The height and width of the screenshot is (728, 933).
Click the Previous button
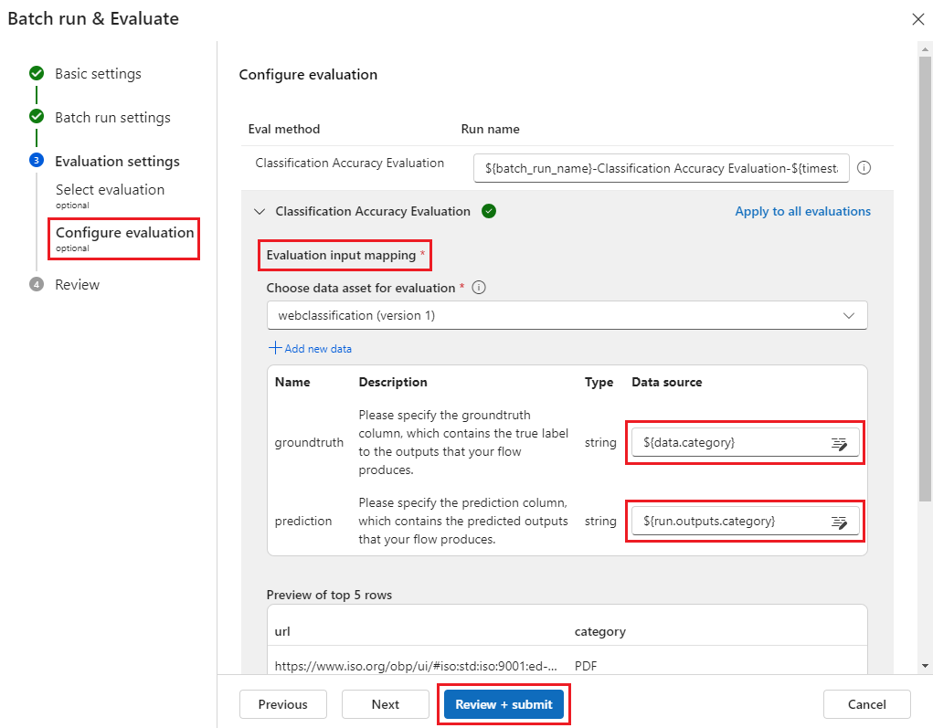coord(282,704)
